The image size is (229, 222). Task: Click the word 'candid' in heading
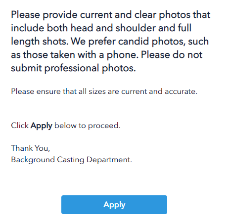click(134, 41)
